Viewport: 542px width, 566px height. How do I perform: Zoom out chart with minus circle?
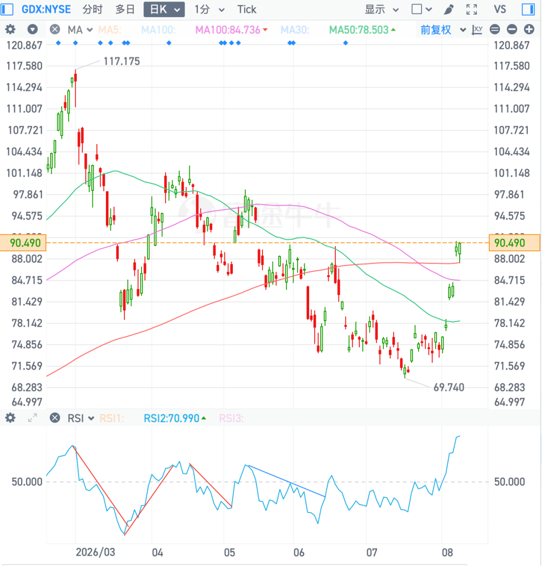pos(512,29)
